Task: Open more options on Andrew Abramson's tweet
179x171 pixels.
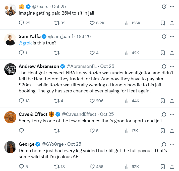Action: [x=172, y=67]
